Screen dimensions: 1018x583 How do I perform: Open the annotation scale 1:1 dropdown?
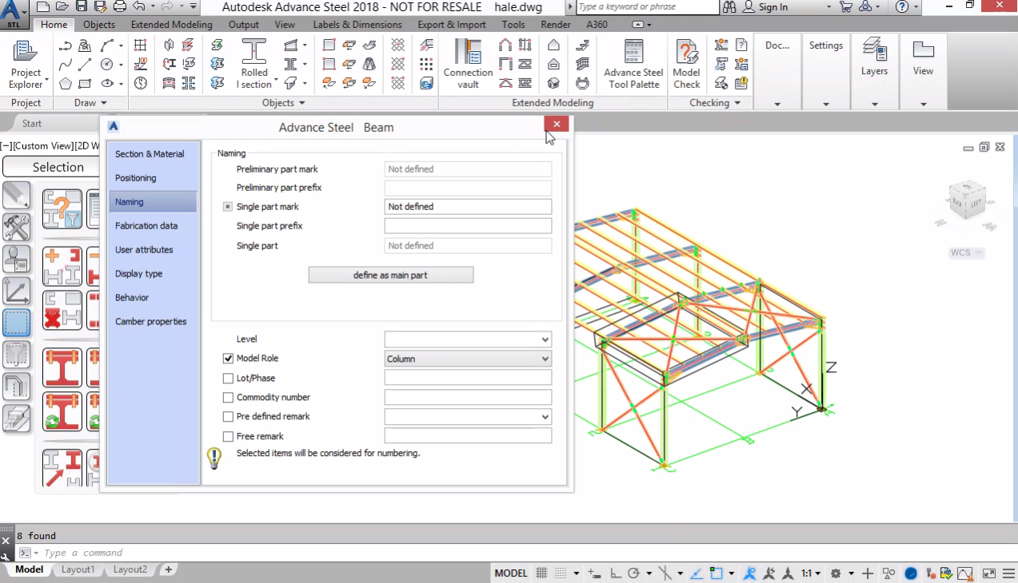812,573
